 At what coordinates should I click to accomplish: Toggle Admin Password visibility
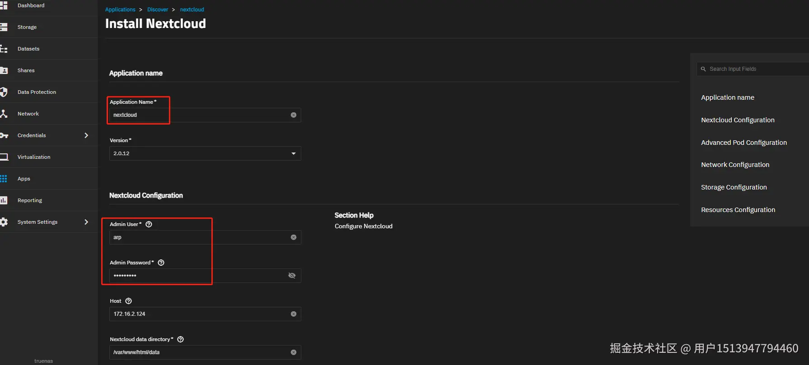pos(292,276)
